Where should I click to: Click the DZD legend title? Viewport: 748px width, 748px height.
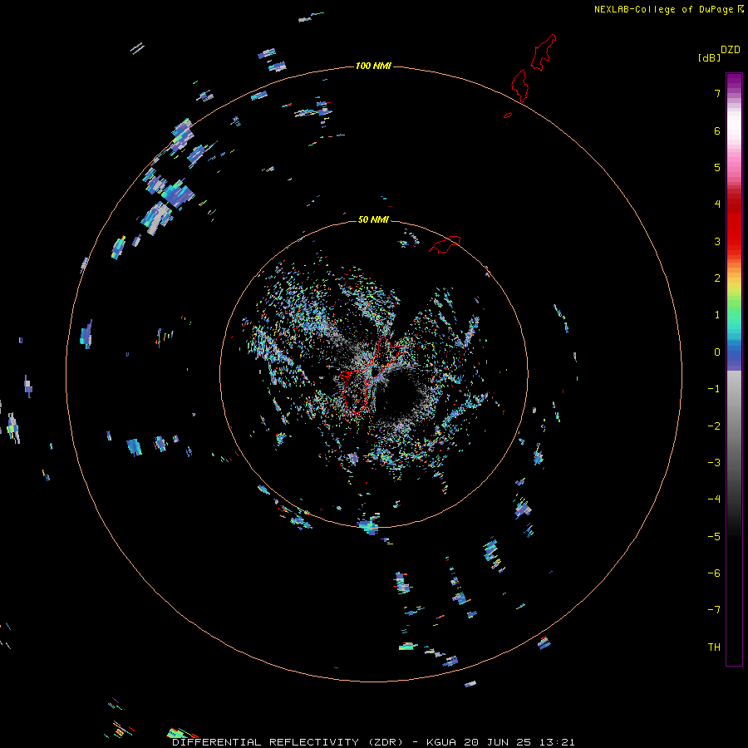point(731,50)
